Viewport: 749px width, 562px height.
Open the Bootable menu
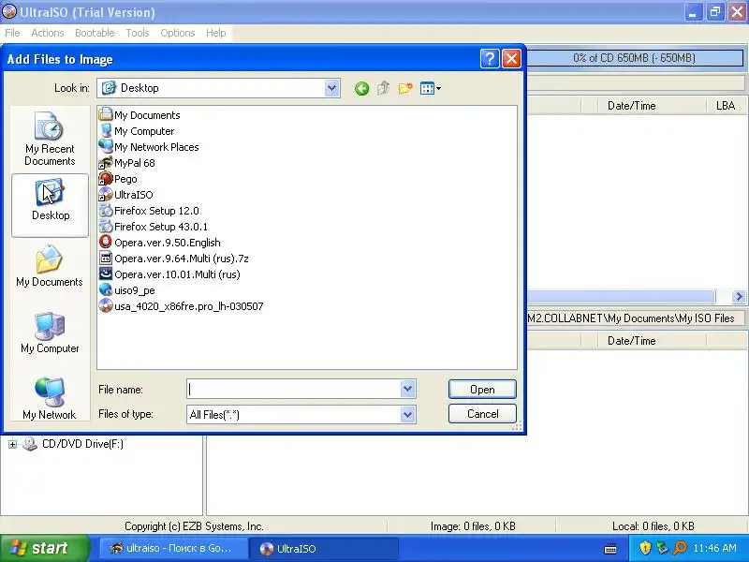(95, 33)
